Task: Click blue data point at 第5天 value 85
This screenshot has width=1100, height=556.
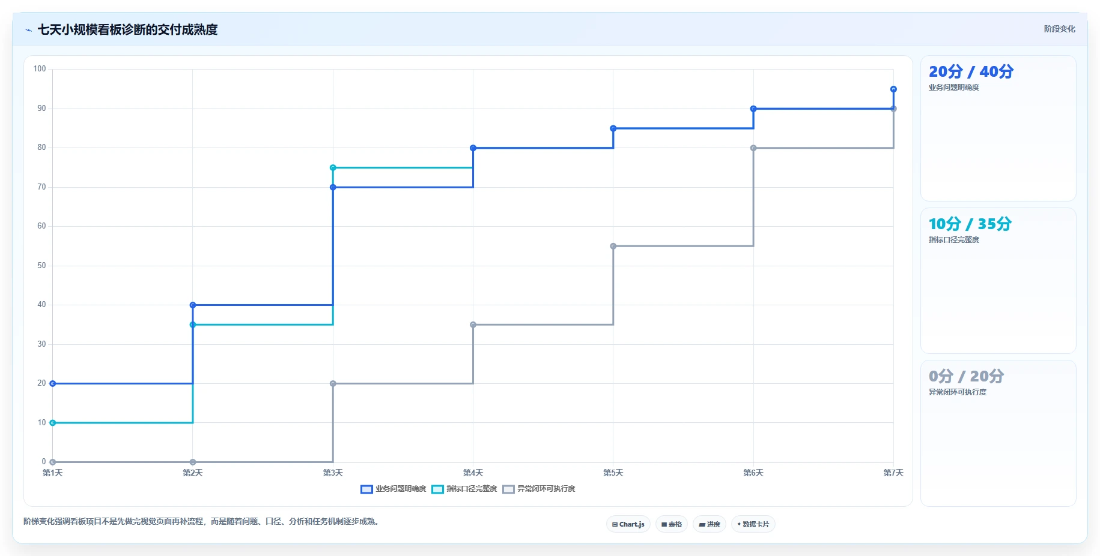Action: 613,128
